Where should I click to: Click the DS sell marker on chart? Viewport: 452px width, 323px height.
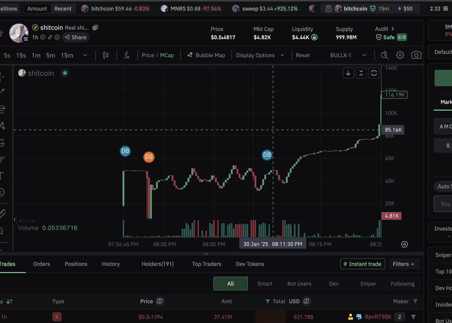(149, 157)
